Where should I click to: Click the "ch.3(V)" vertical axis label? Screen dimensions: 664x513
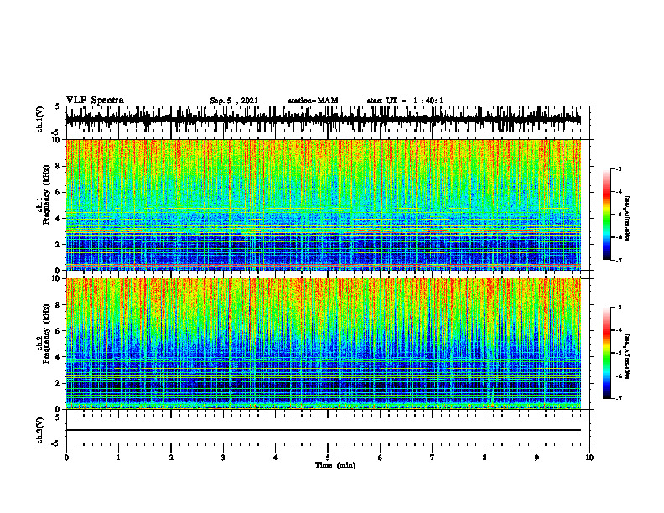[39, 431]
